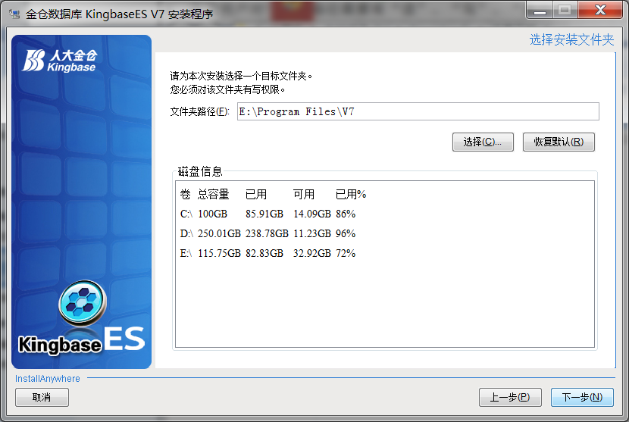Click the Kingbase ES honeycomb logo

point(83,302)
